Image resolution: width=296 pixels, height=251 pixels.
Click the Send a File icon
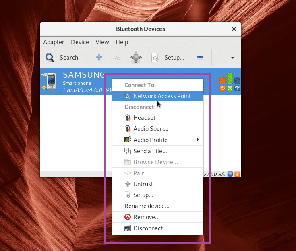point(128,151)
